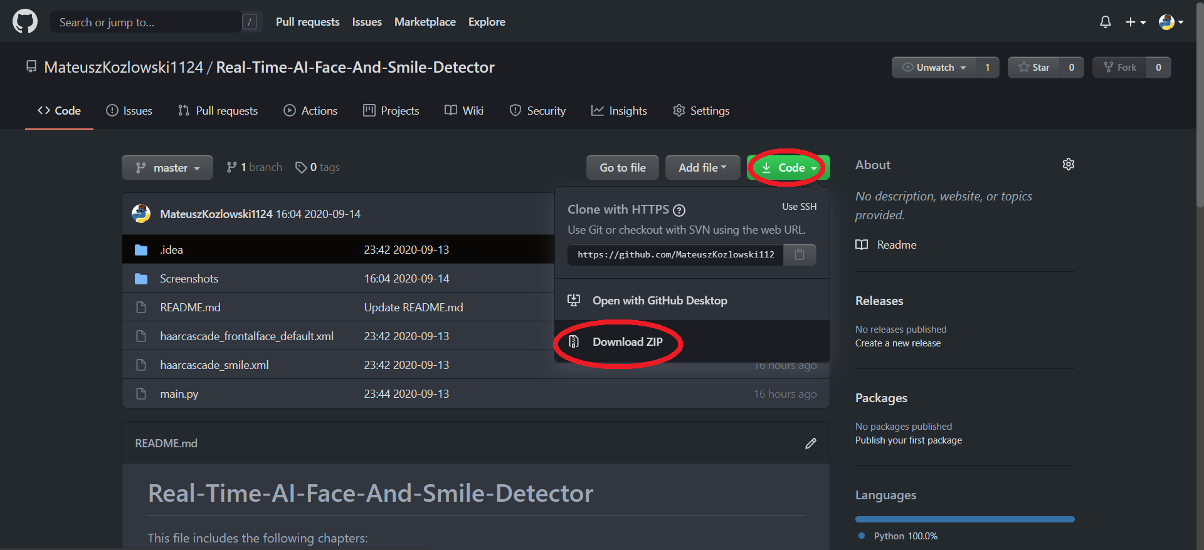Open the notifications bell
Viewport: 1204px width, 550px height.
tap(1106, 22)
